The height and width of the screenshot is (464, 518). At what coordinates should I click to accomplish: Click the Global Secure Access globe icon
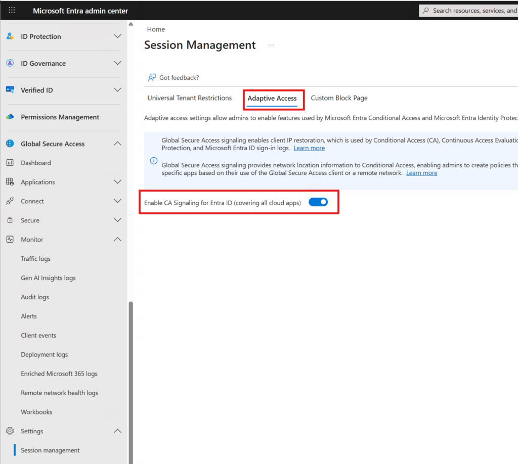click(10, 144)
